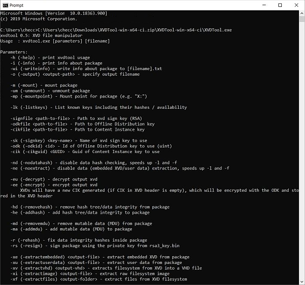Click the '-nd (-nodatahash)' parameter line

94,162
